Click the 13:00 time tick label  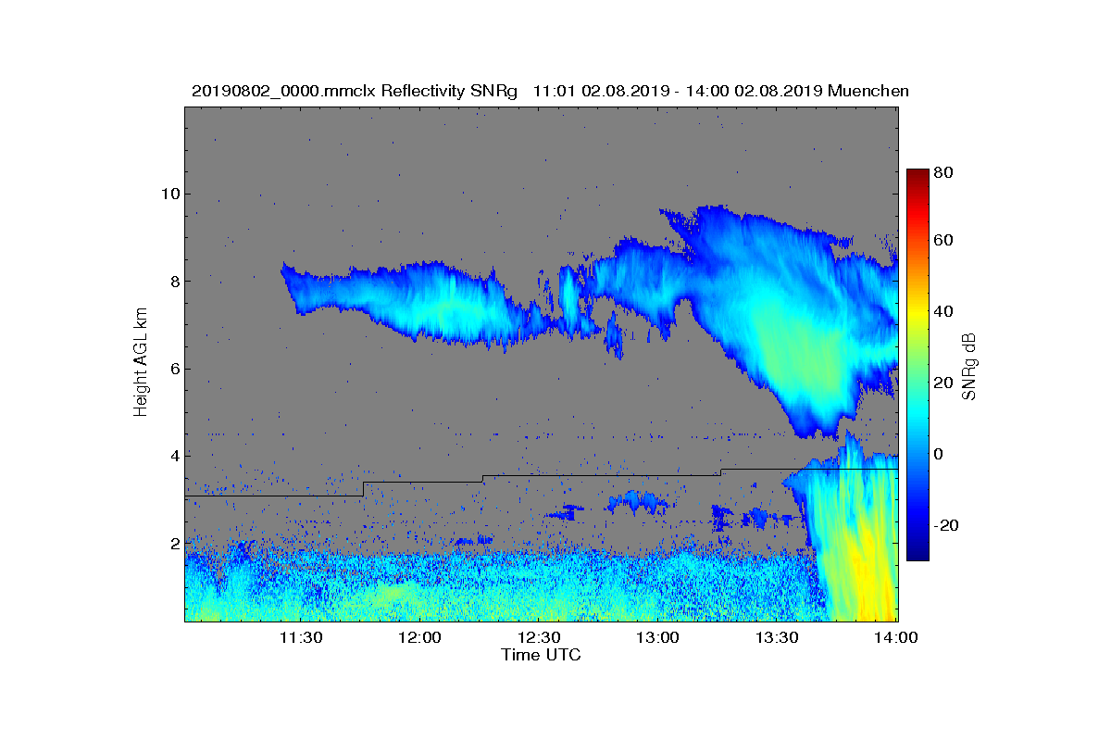coord(658,638)
